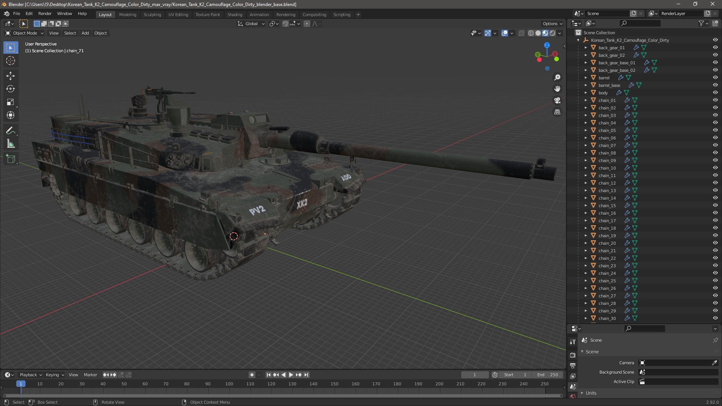
Task: Select the Cursor tool in toolbar
Action: click(x=11, y=61)
